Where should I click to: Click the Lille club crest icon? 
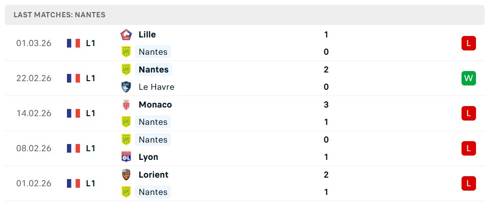(126, 35)
